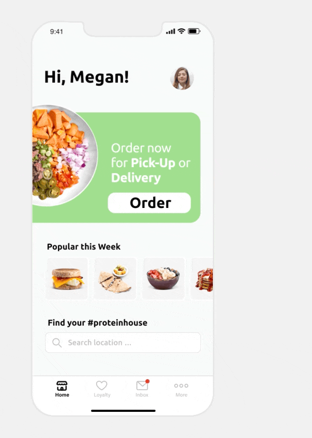
Task: Click the magnifying glass search icon
Action: [57, 343]
